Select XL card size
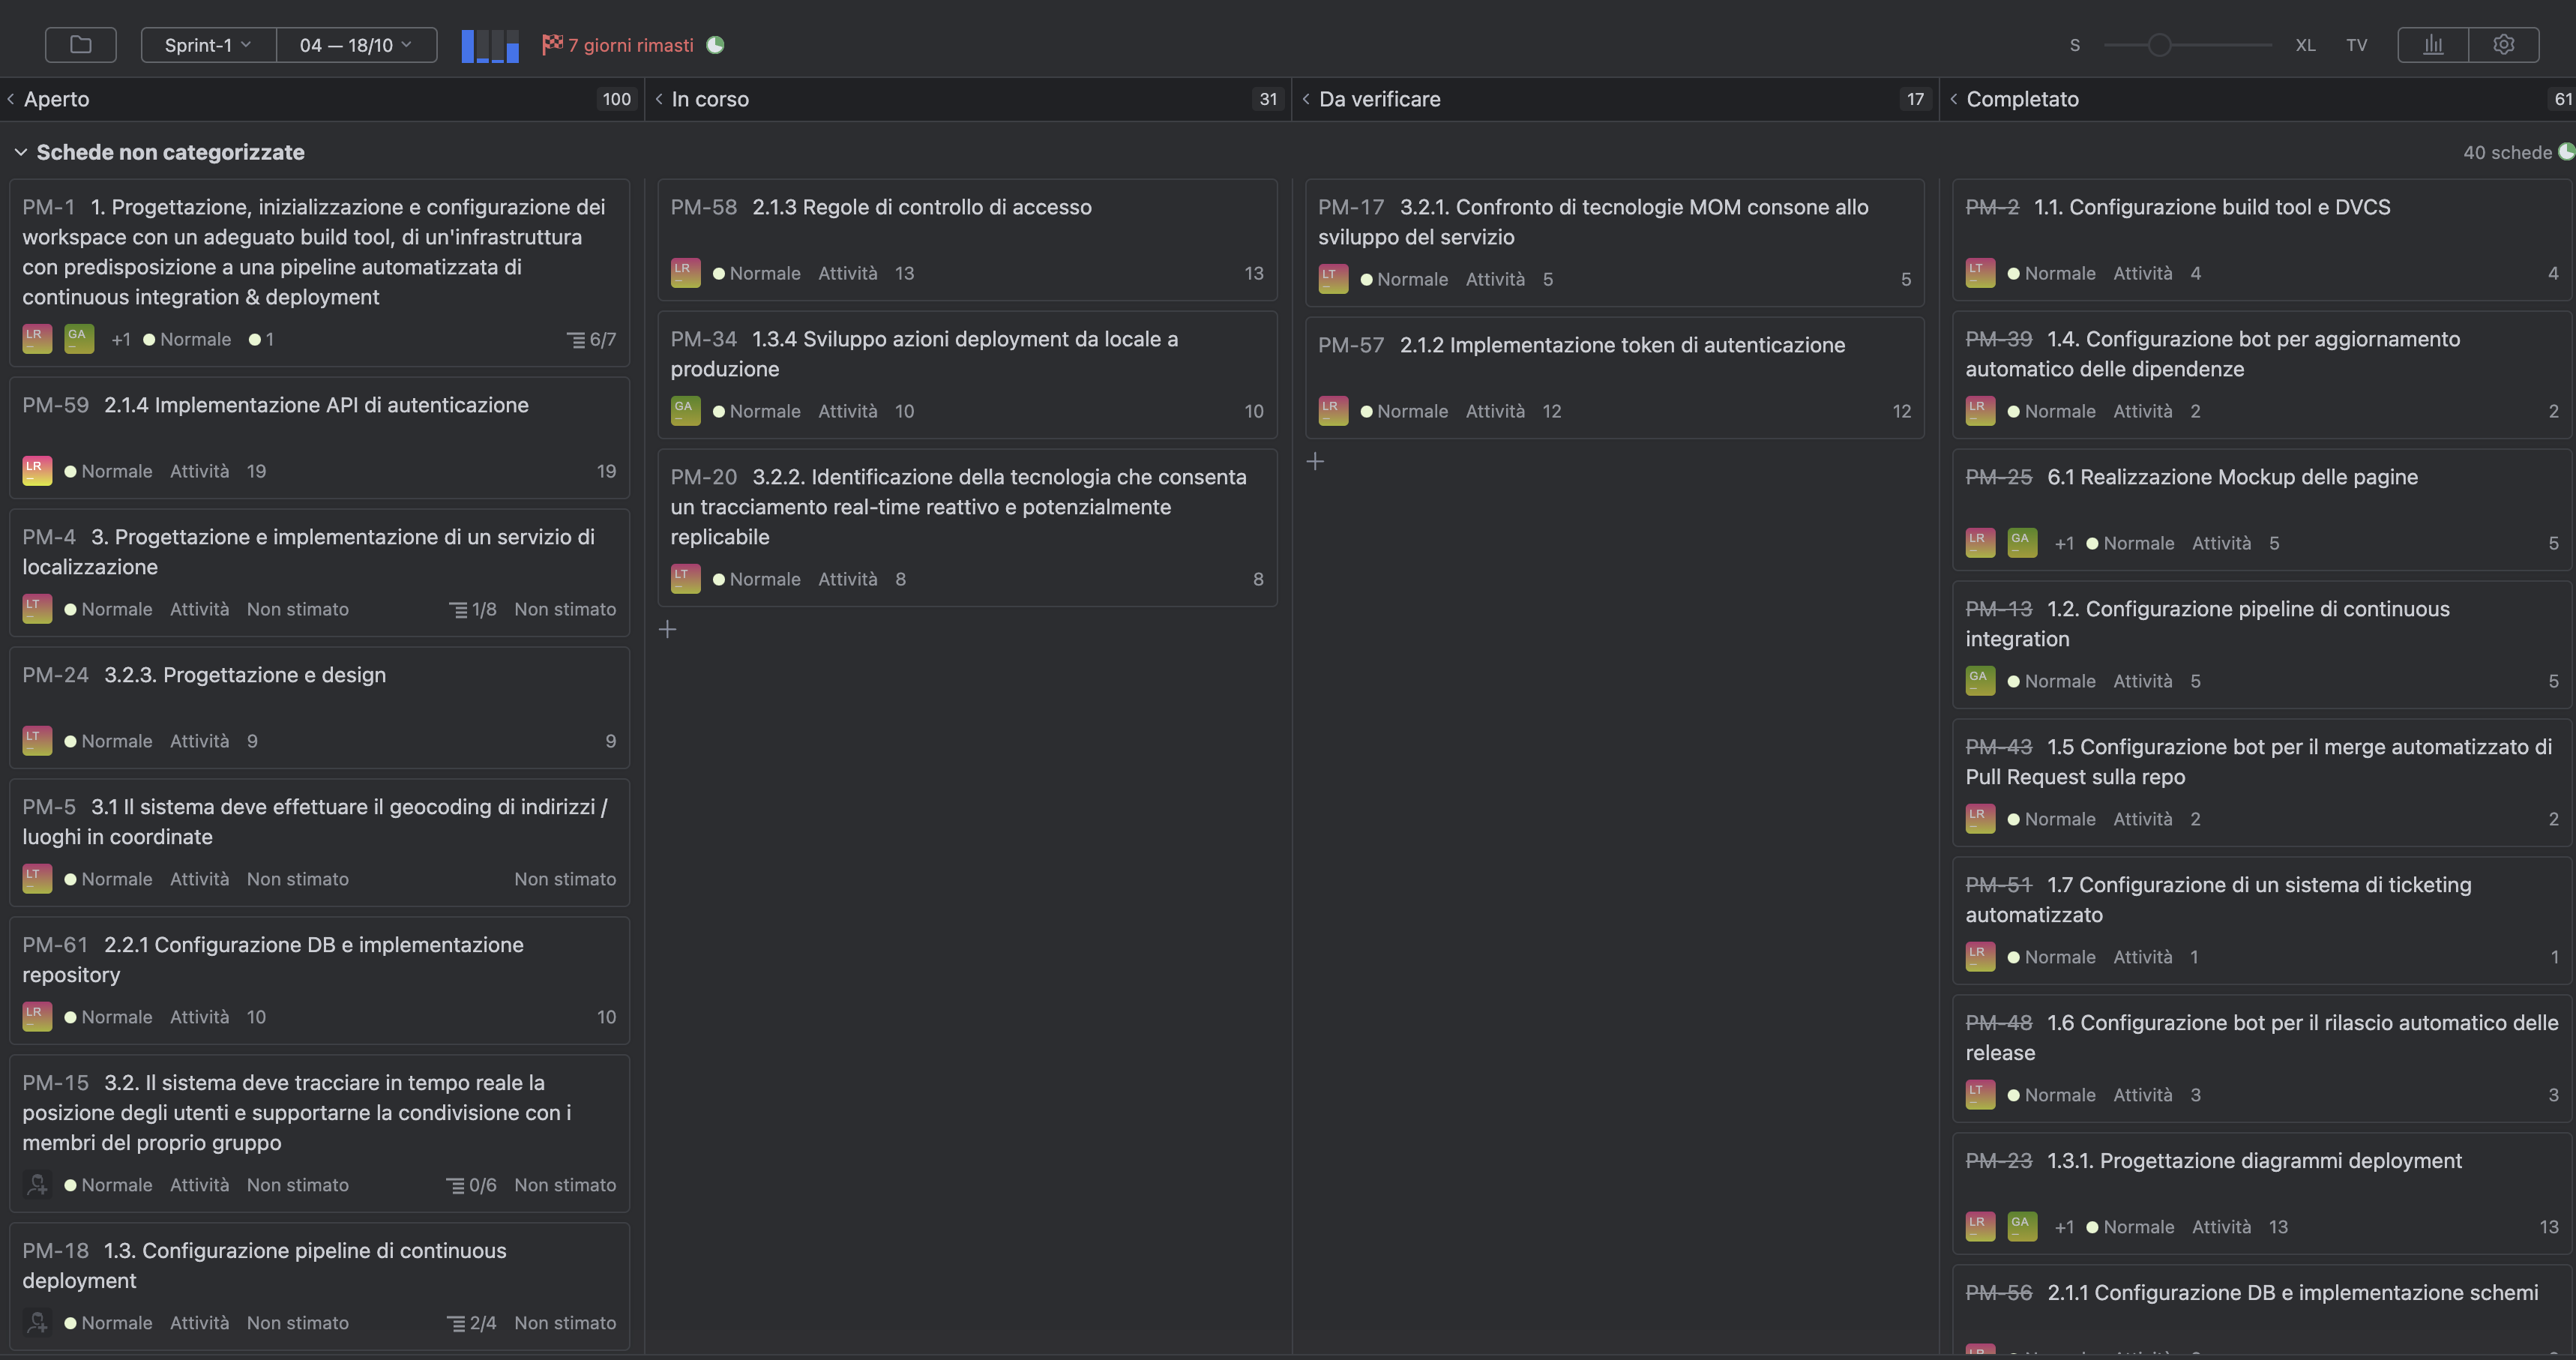Image resolution: width=2576 pixels, height=1360 pixels. tap(2305, 45)
